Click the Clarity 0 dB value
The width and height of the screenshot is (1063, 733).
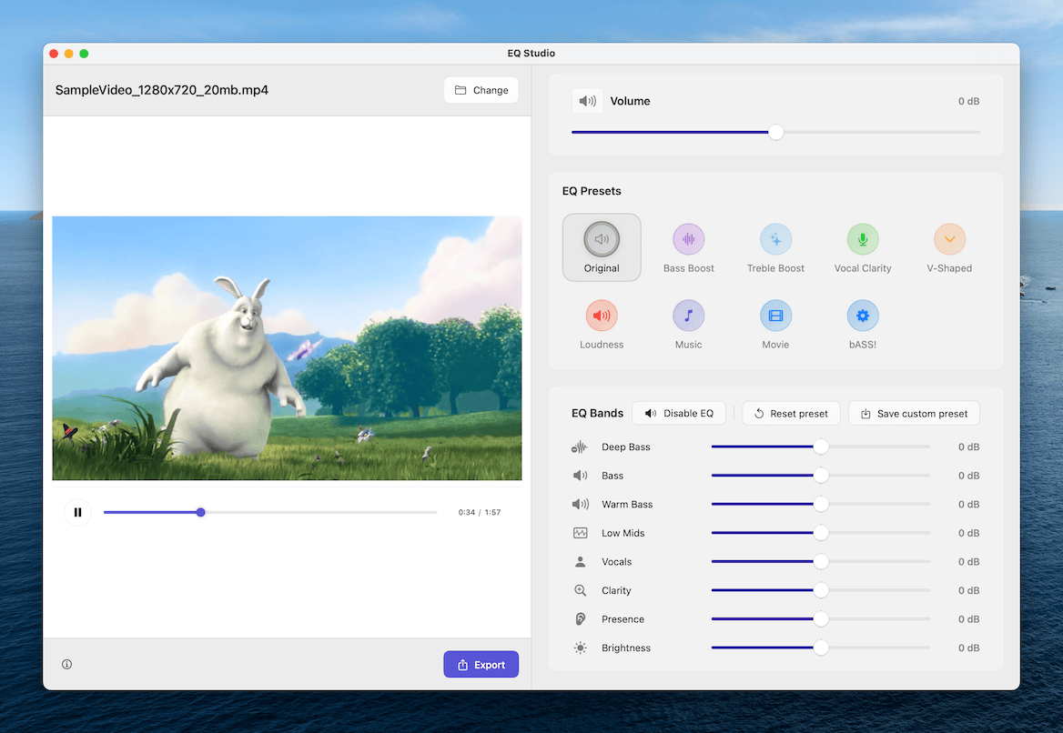tap(968, 590)
